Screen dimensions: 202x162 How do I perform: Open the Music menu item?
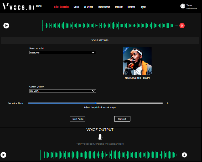coord(76,7)
